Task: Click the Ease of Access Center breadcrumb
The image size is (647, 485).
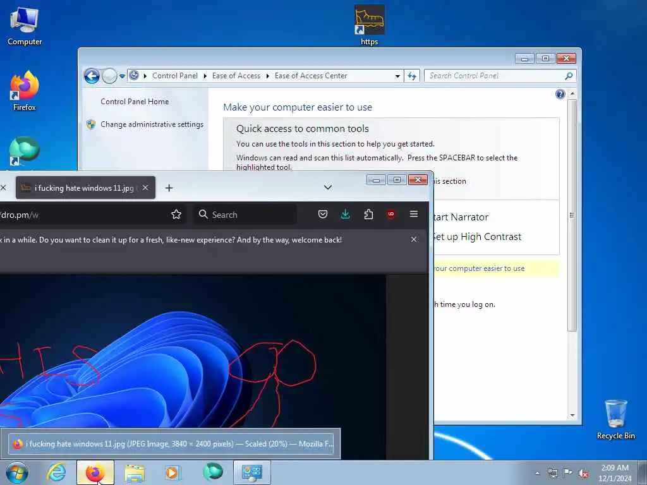Action: (x=311, y=76)
